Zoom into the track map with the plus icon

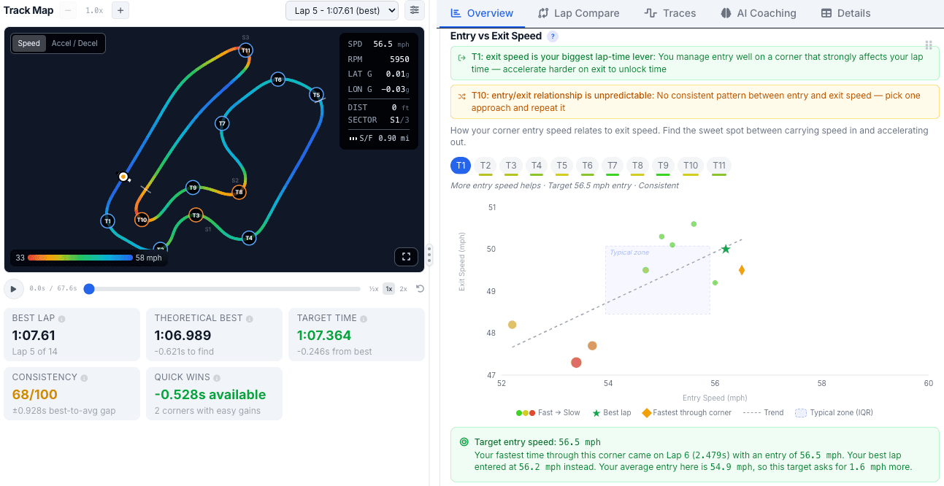point(121,10)
